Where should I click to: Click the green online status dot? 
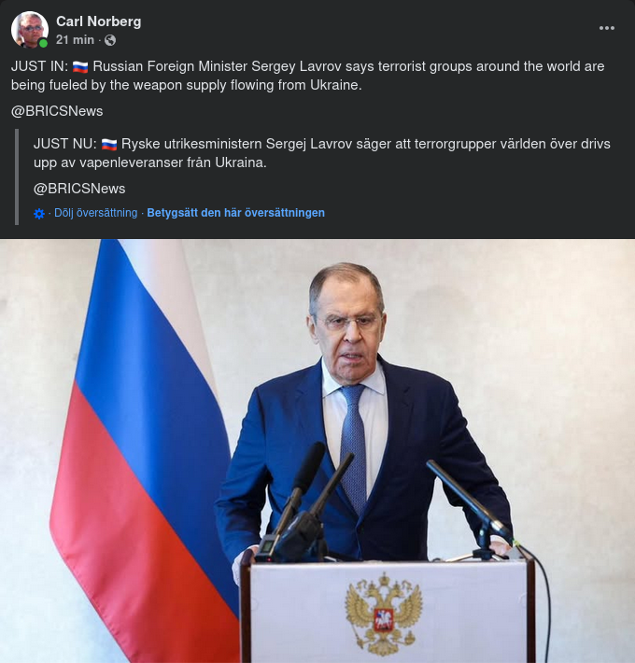tap(43, 43)
